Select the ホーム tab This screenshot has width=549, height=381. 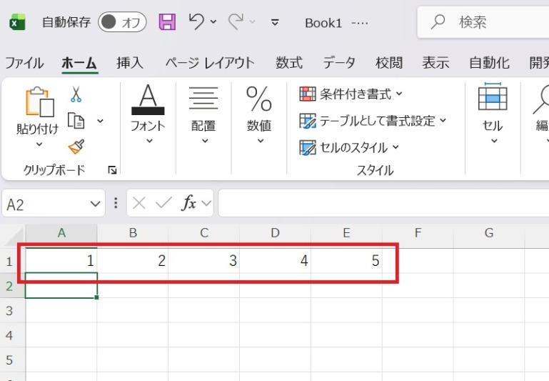(79, 63)
